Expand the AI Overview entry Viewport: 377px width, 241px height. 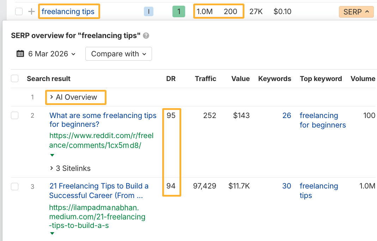pyautogui.click(x=75, y=97)
